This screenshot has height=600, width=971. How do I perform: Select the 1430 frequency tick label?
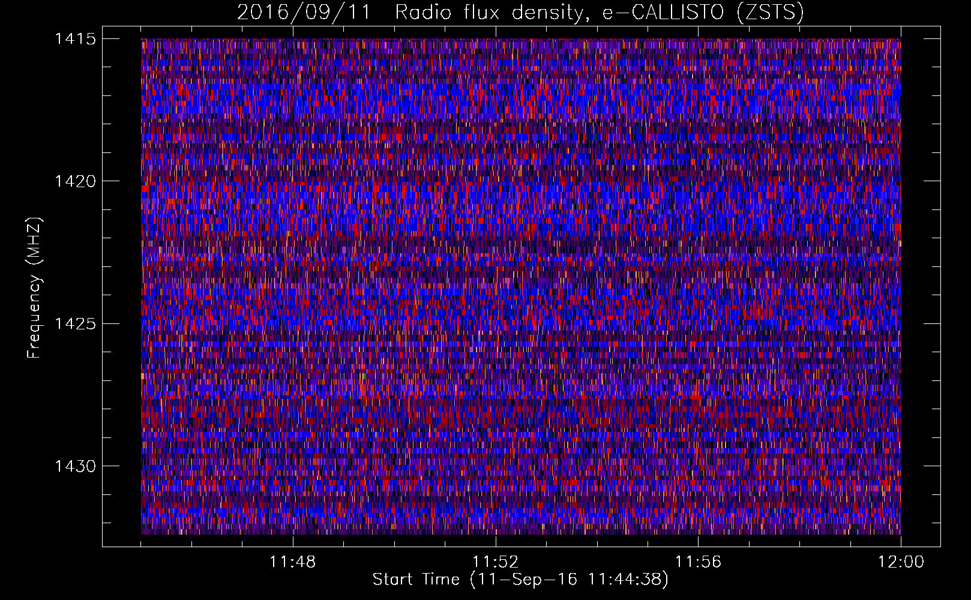(75, 466)
